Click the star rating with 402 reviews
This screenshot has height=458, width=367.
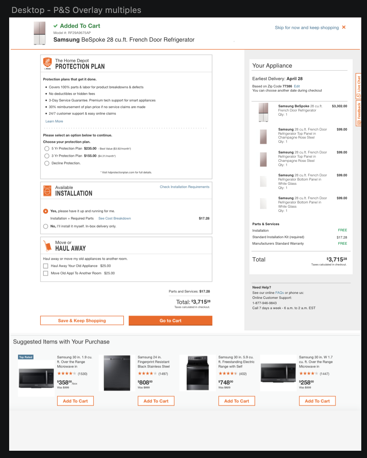228,374
